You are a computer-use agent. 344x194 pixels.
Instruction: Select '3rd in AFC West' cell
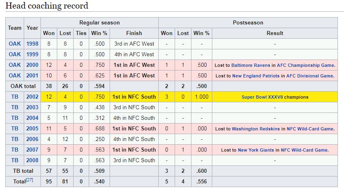[x=134, y=44]
